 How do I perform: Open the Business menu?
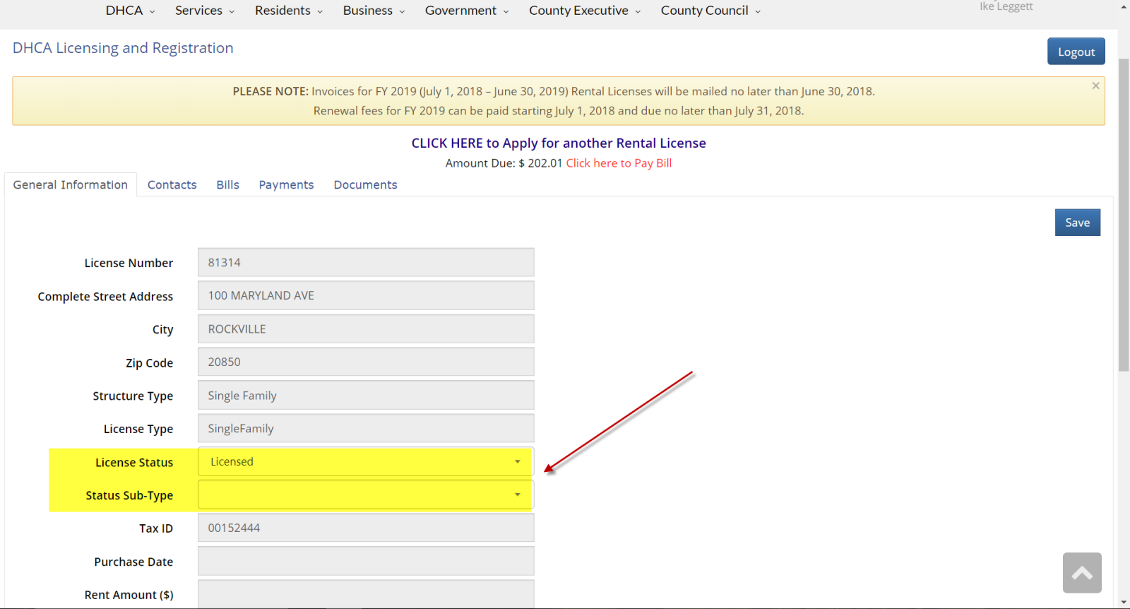(x=374, y=11)
